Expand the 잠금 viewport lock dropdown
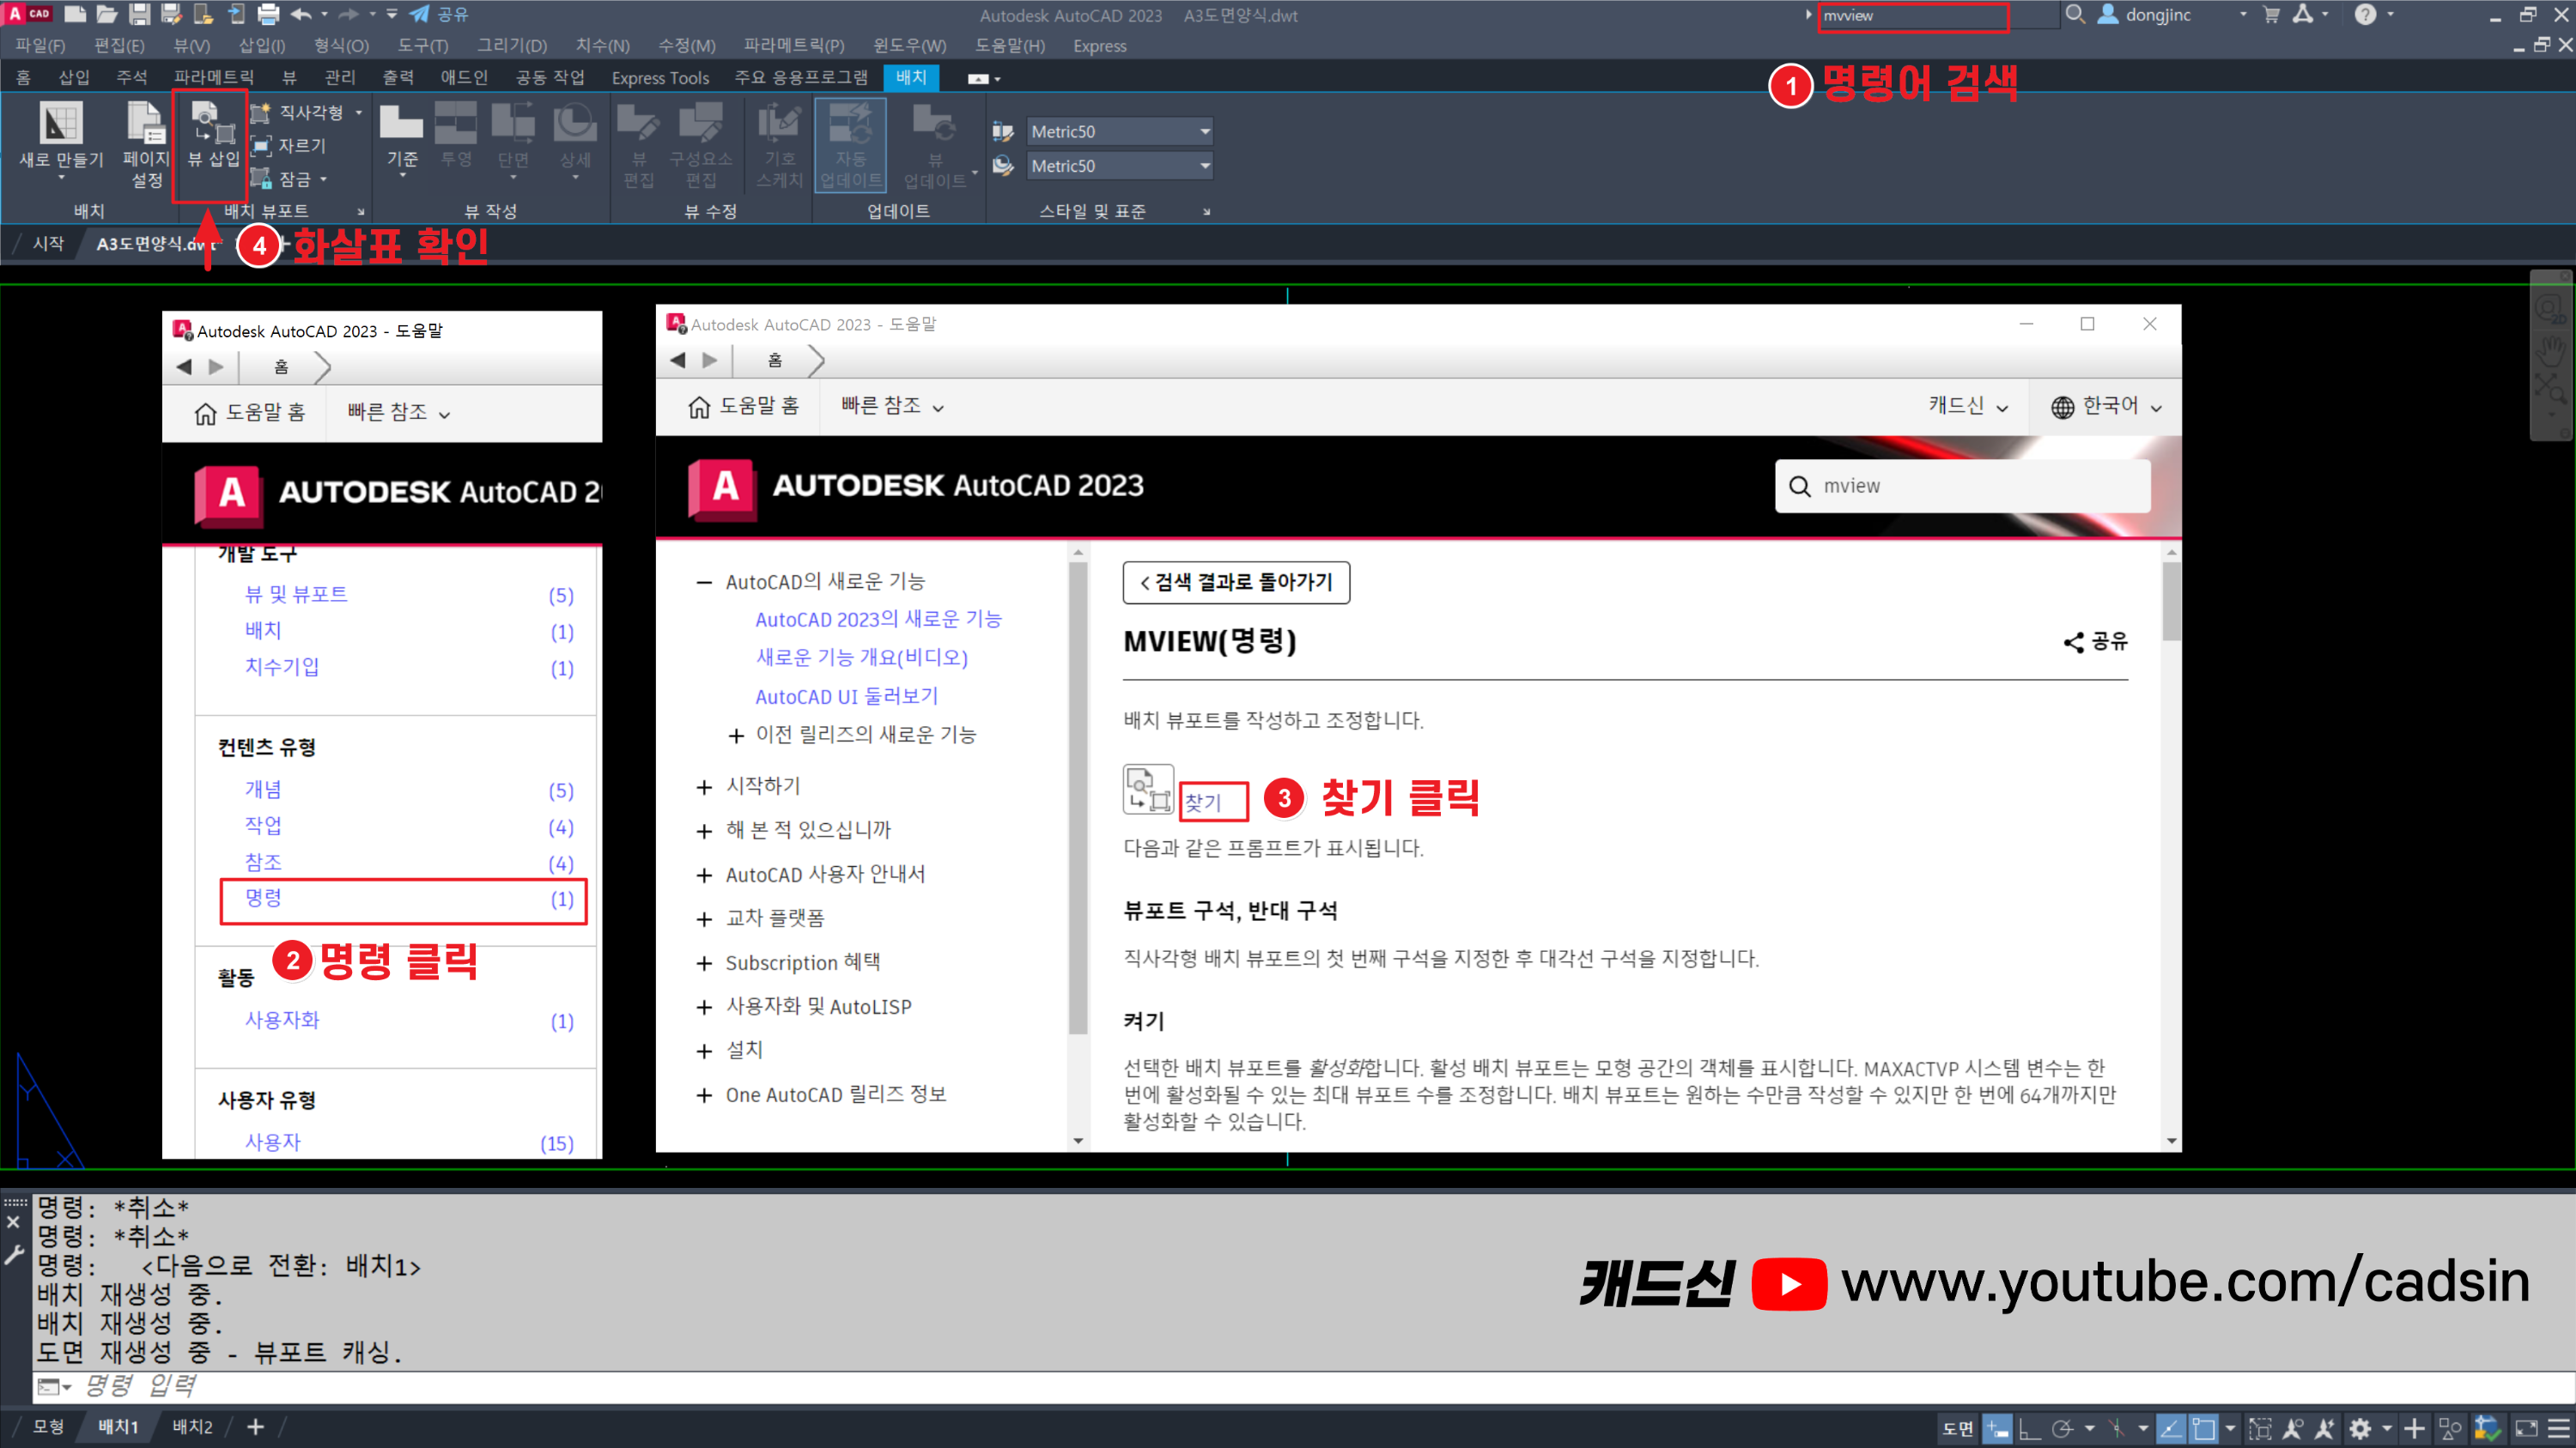This screenshot has width=2576, height=1448. click(324, 179)
